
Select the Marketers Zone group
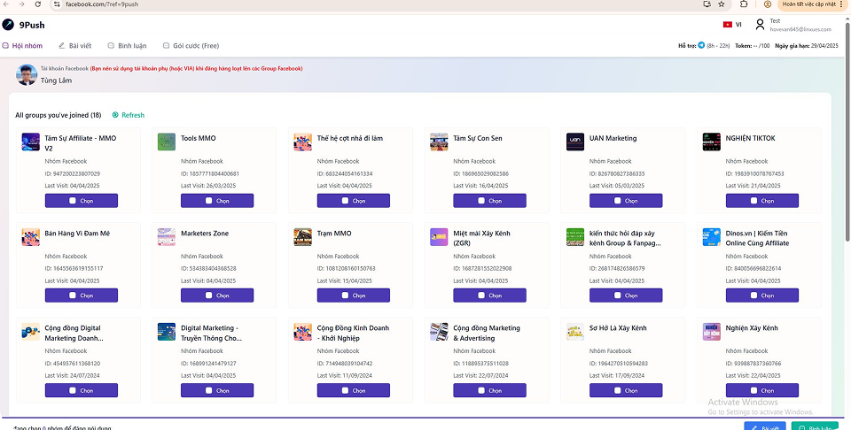click(x=217, y=296)
